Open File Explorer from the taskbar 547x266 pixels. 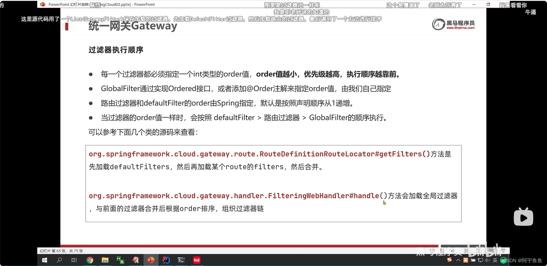point(105,260)
